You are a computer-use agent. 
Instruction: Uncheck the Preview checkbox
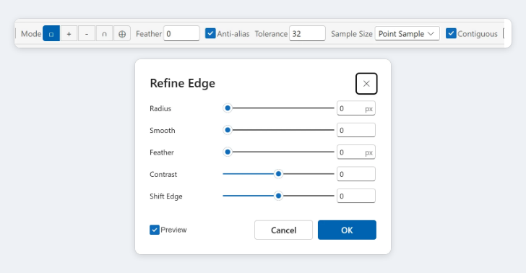(155, 230)
